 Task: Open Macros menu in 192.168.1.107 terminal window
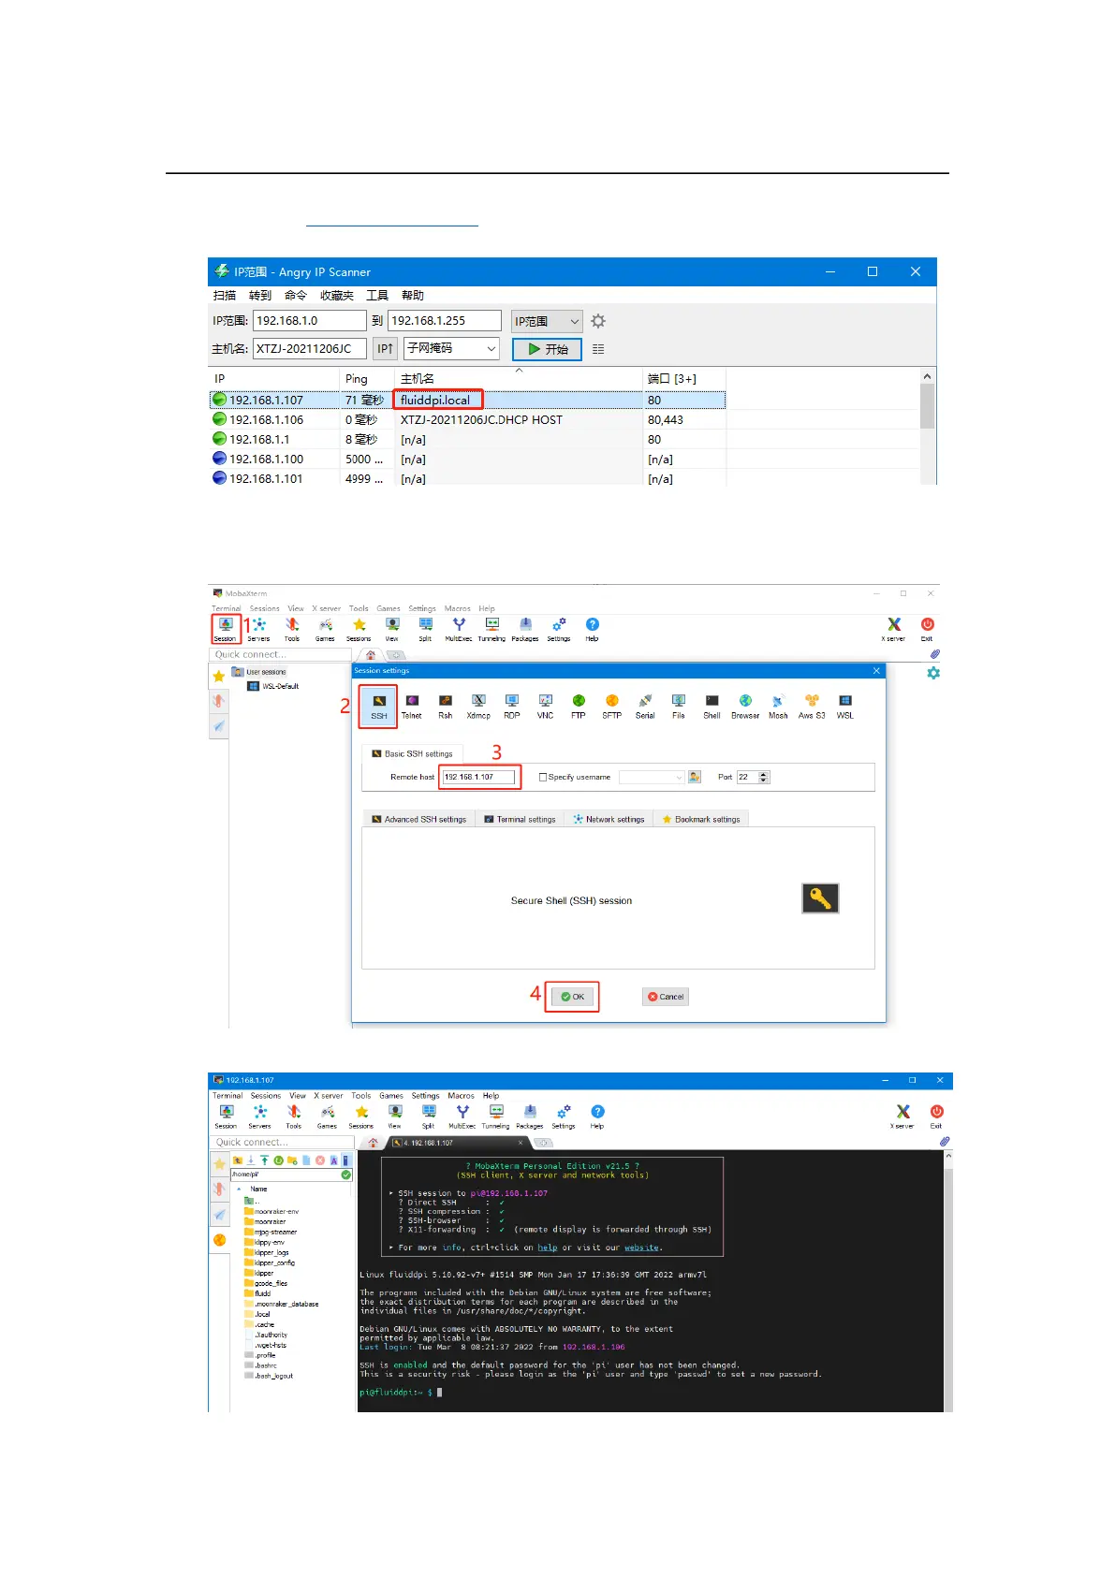[461, 1095]
